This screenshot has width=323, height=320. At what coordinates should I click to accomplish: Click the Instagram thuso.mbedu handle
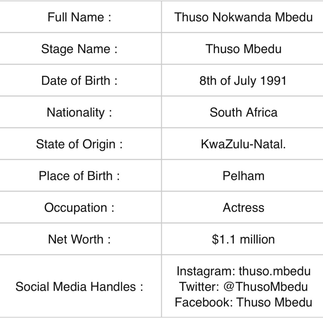click(244, 271)
